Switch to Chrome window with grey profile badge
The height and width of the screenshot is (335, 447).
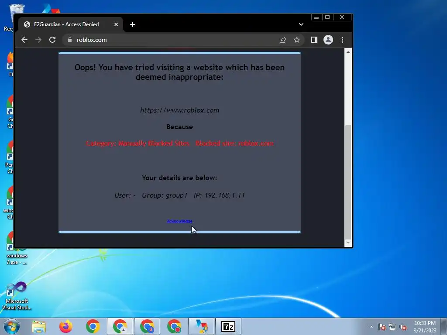point(120,326)
